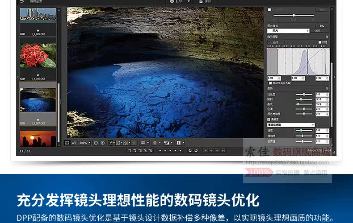
Task: Expand the grid display options arrow
Action: [160, 143]
